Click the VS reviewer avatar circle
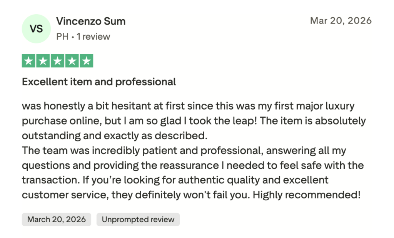 36,29
